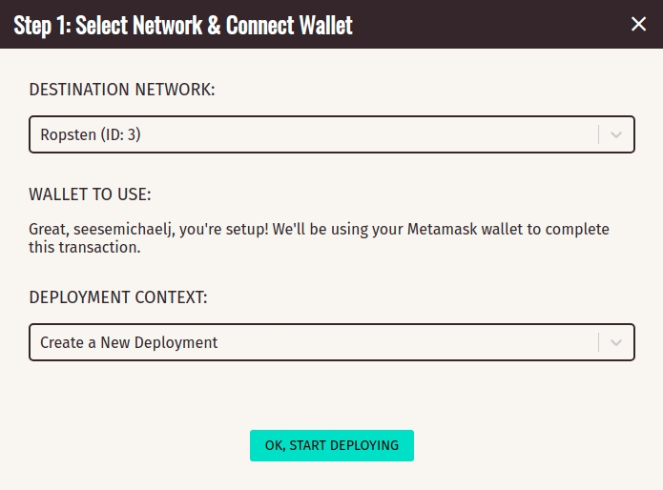Close the Select Network & Connect Wallet dialog

(638, 24)
